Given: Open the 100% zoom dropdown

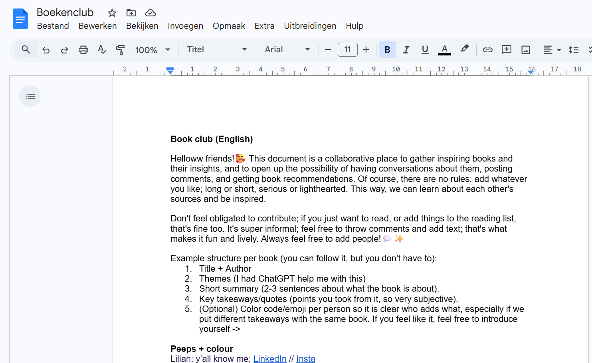Looking at the screenshot, I should coord(152,50).
